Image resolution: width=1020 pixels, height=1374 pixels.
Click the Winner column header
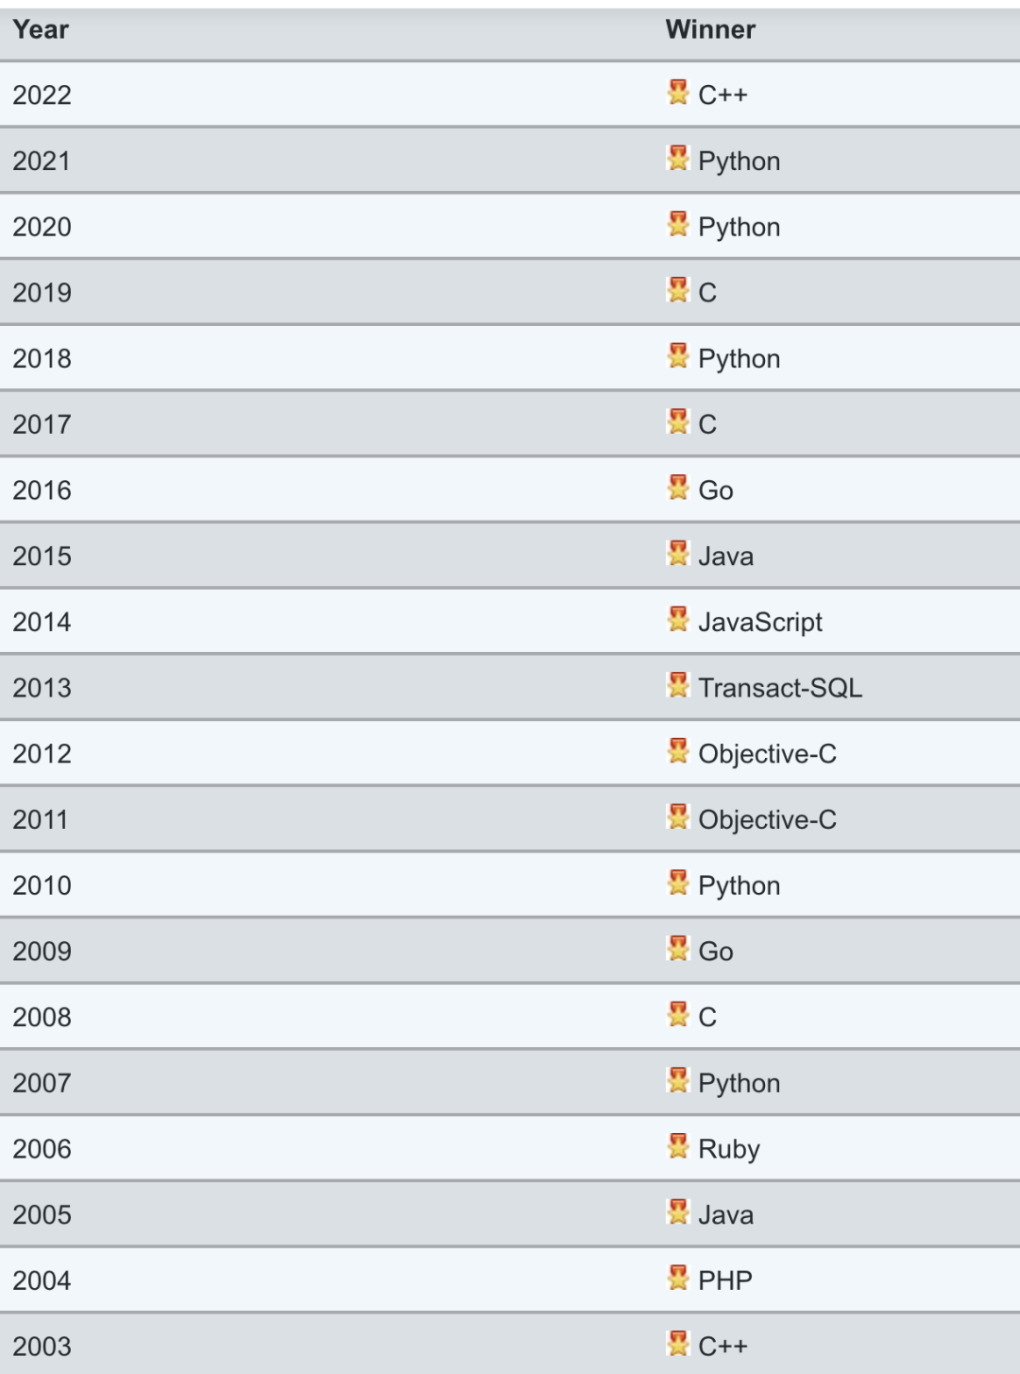[710, 30]
